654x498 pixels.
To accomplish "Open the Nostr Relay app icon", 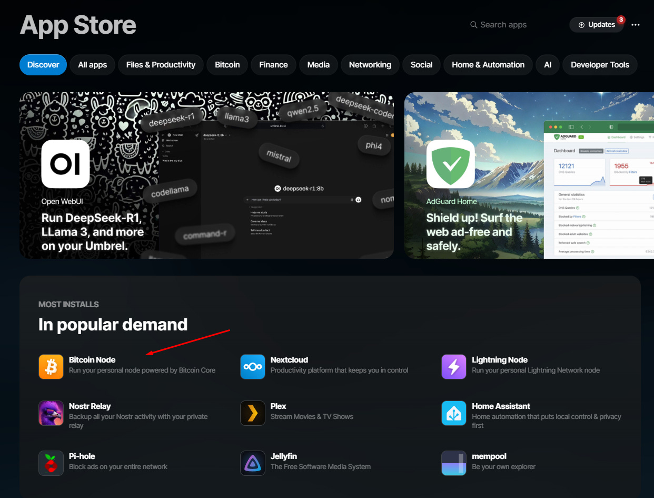I will point(51,413).
